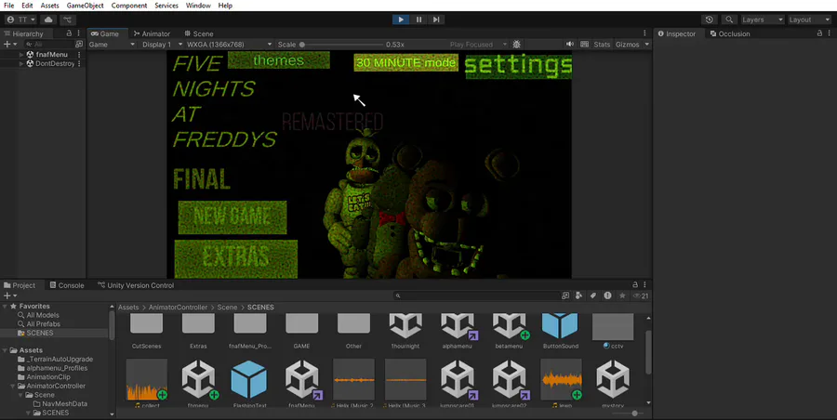Open the Services menu
Image resolution: width=837 pixels, height=420 pixels.
[x=166, y=6]
